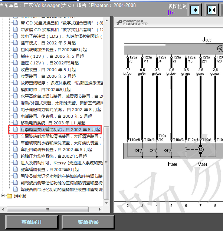Screen dimensions: 223x231
Task: Click document icon beside 挂车模式 entry
Action: 16,43
